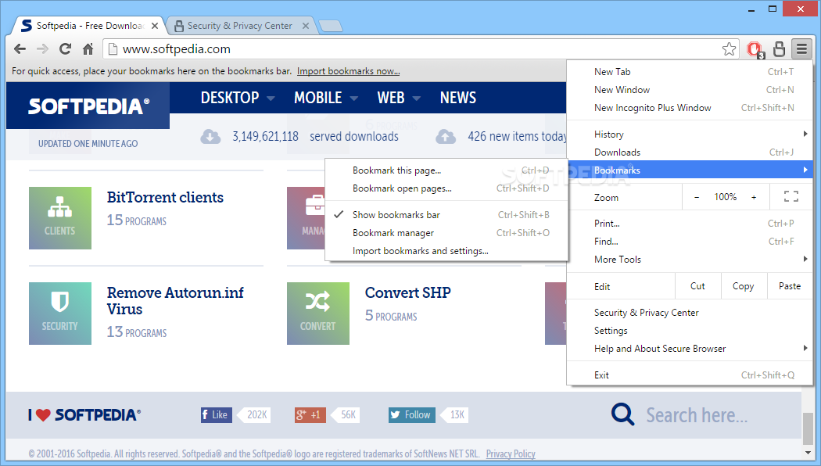Choose Find... in the menu
821x466 pixels.
pos(690,242)
